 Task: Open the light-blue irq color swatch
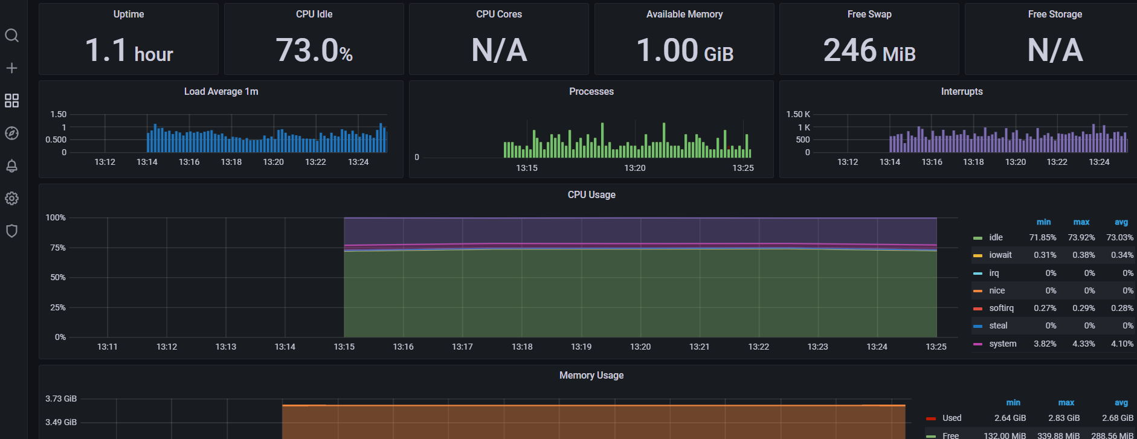pos(978,274)
